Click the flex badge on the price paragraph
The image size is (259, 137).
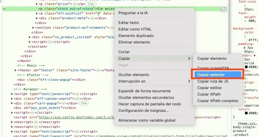(91, 4)
